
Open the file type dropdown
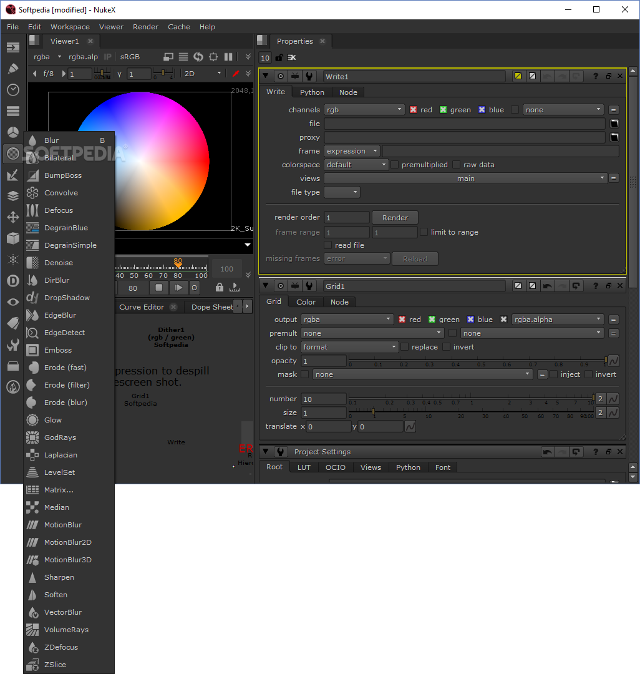click(342, 192)
